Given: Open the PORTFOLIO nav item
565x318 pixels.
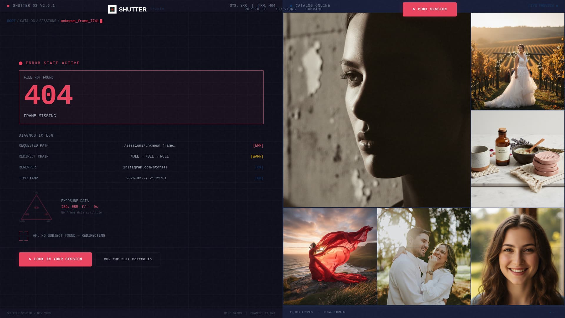Looking at the screenshot, I should (x=255, y=9).
